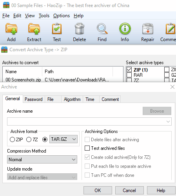Image resolution: width=176 pixels, height=196 pixels.
Task: Switch to the Comment tab
Action: (x=110, y=99)
